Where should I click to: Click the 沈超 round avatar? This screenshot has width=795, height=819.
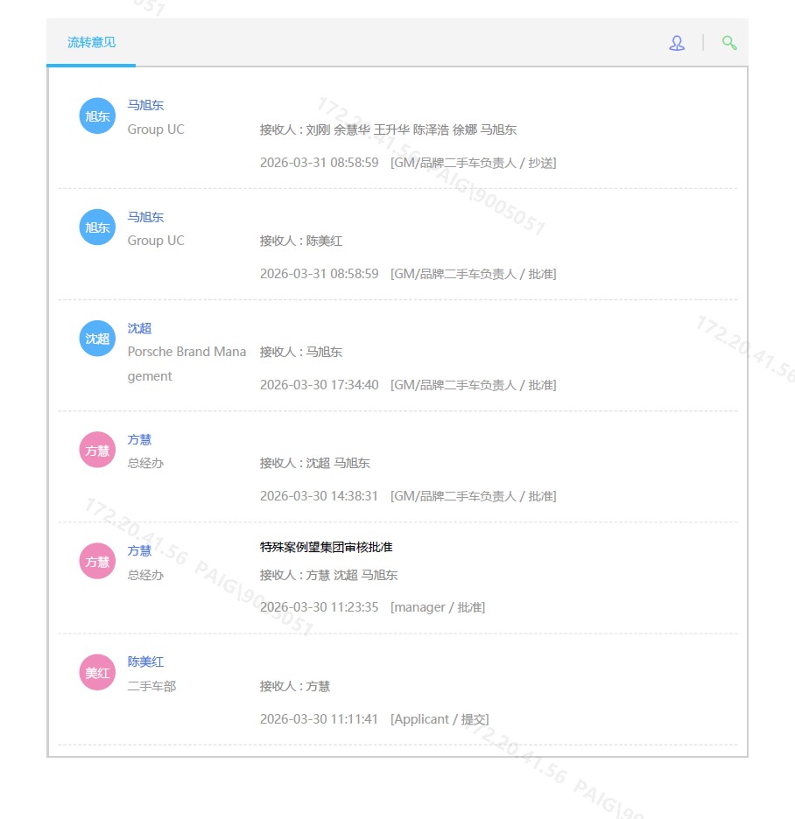[97, 339]
